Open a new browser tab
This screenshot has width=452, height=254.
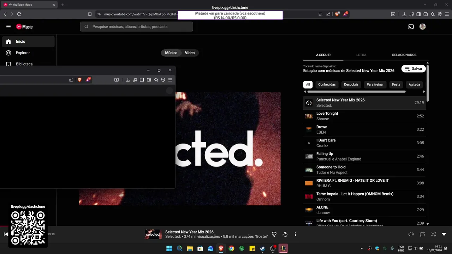pos(63,5)
